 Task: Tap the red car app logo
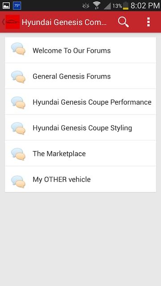(x=13, y=22)
